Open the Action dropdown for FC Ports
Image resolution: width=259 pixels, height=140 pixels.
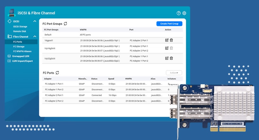[x=174, y=73]
